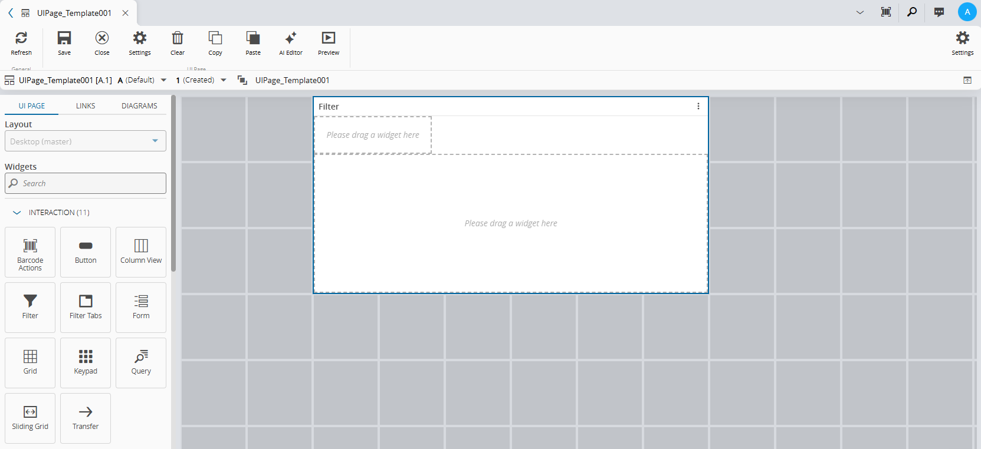The width and height of the screenshot is (981, 449).
Task: Open the search magnifier in top bar
Action: tap(912, 12)
